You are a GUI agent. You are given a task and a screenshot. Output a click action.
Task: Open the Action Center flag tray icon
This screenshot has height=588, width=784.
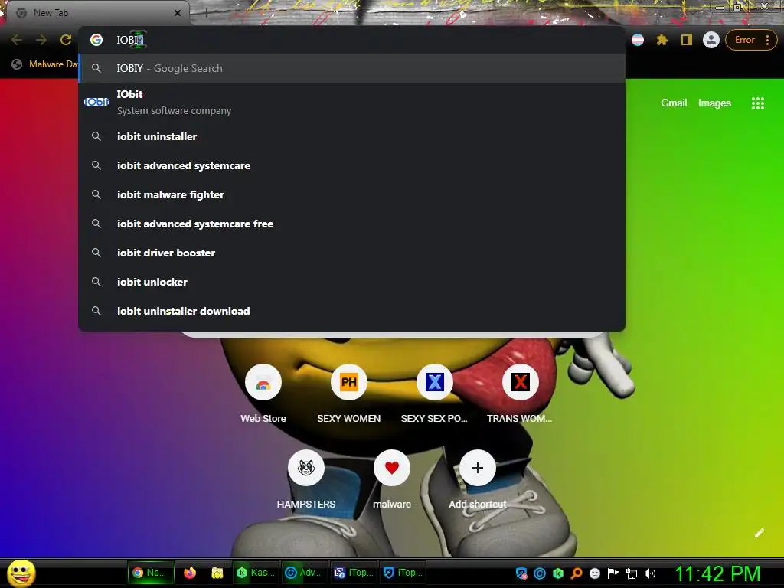tap(613, 573)
